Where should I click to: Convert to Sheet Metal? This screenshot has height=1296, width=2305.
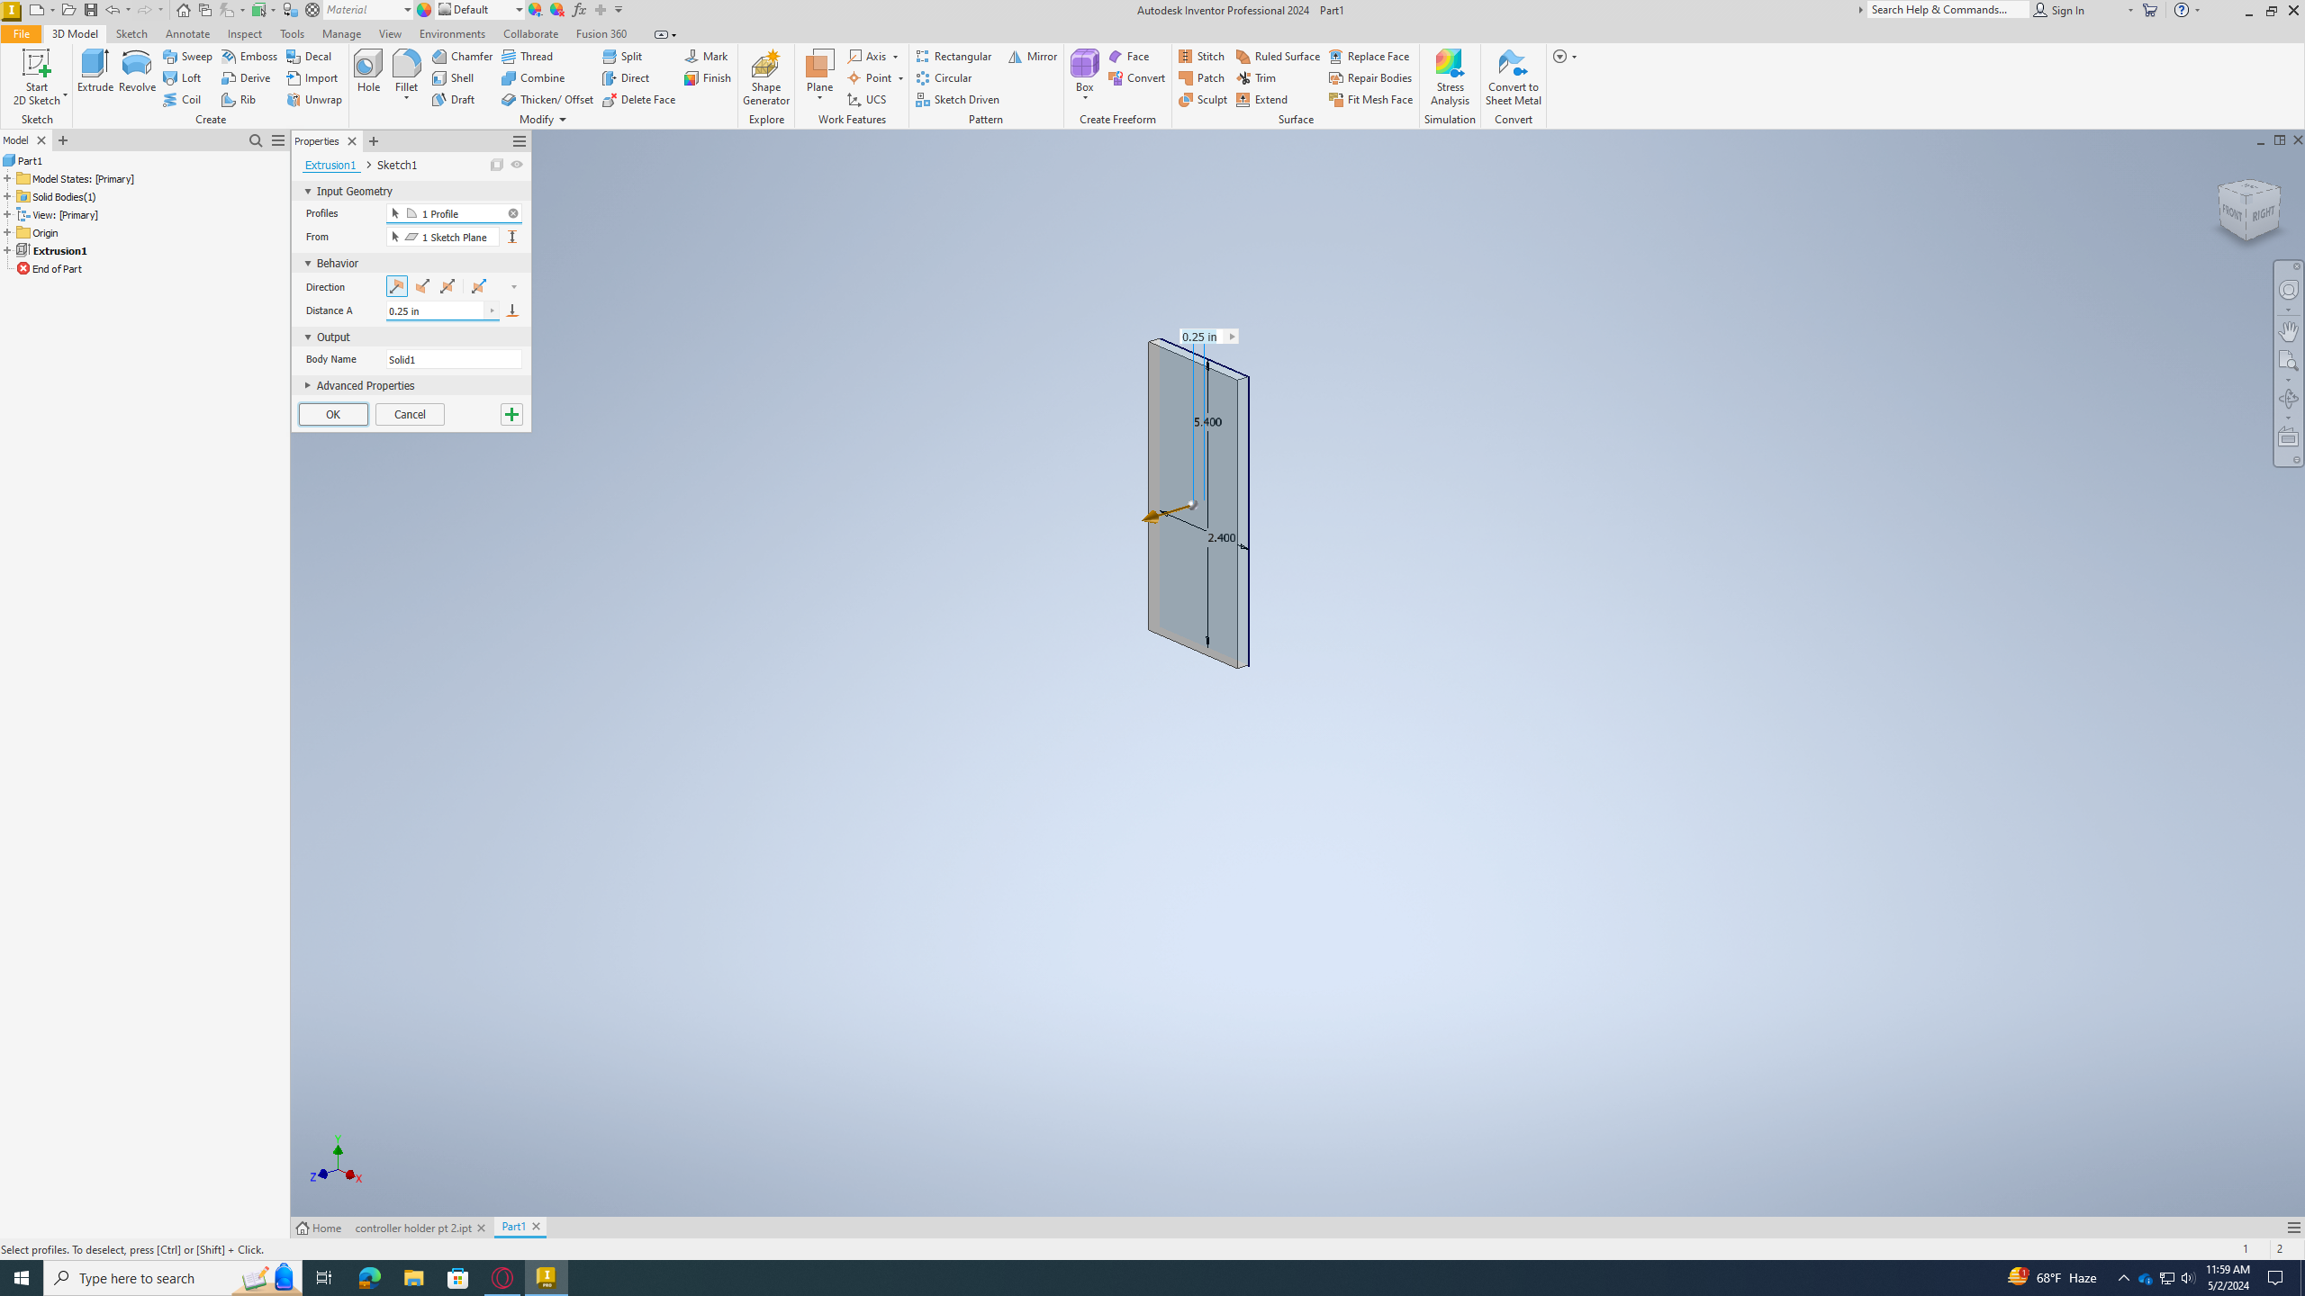pyautogui.click(x=1513, y=77)
